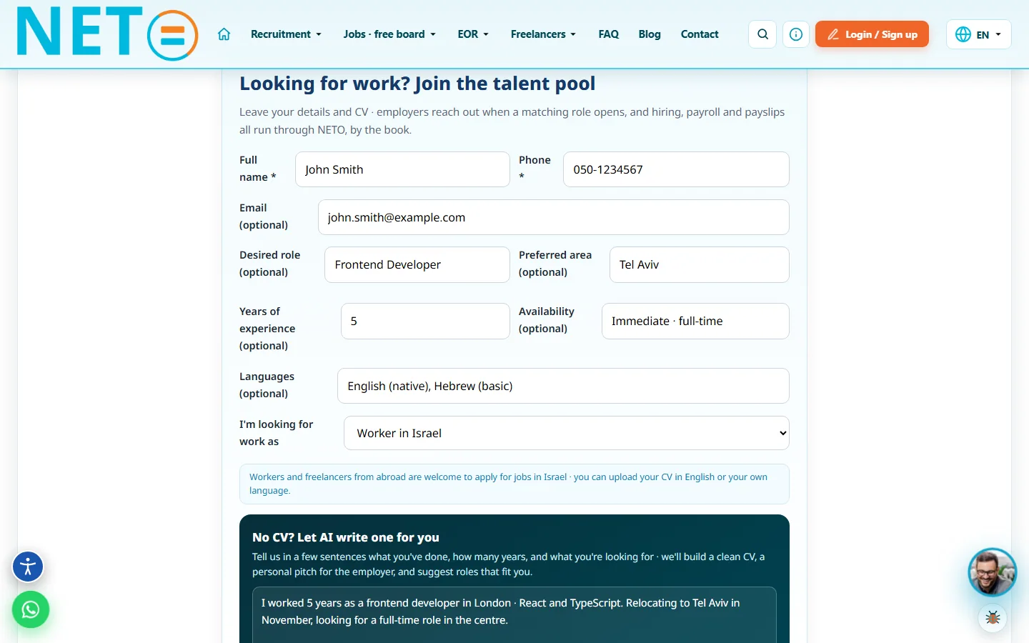
Task: Expand the Recruitment menu
Action: pyautogui.click(x=286, y=34)
